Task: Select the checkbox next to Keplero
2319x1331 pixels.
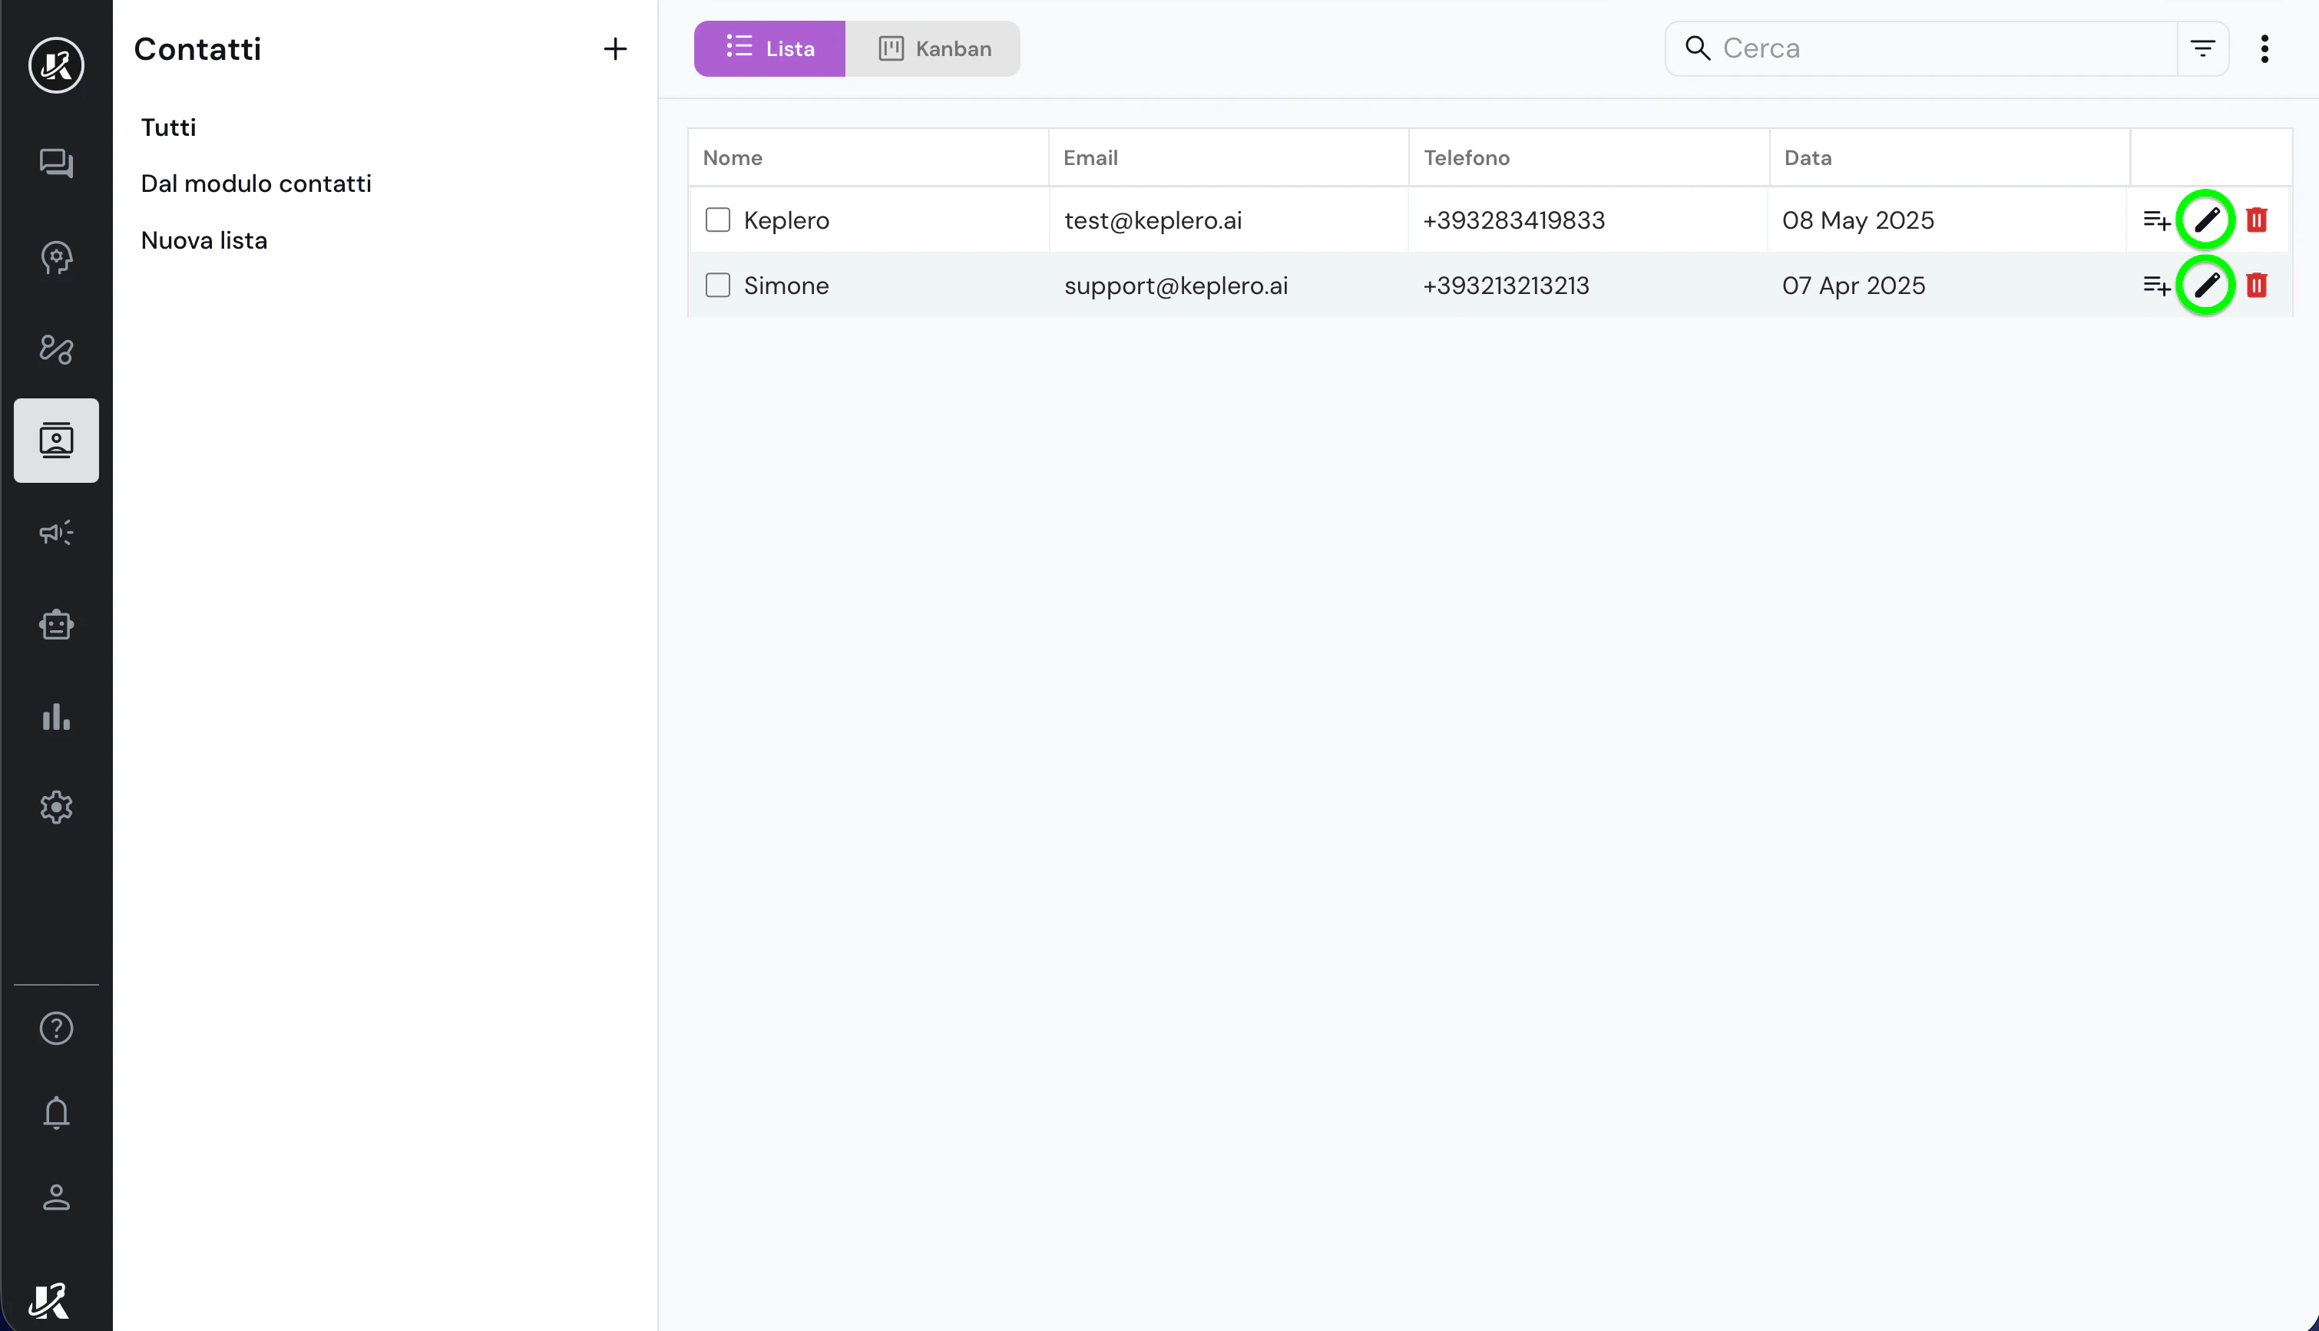Action: [717, 220]
